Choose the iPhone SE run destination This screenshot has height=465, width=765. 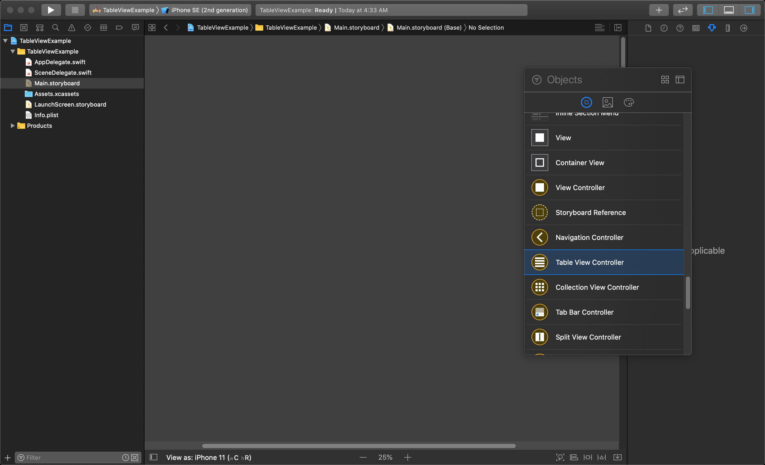click(205, 10)
